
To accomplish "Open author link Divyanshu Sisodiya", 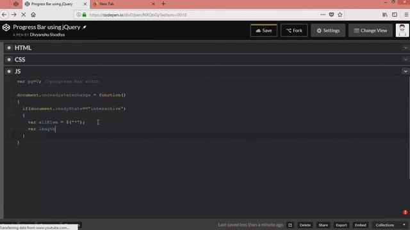I will pyautogui.click(x=47, y=34).
